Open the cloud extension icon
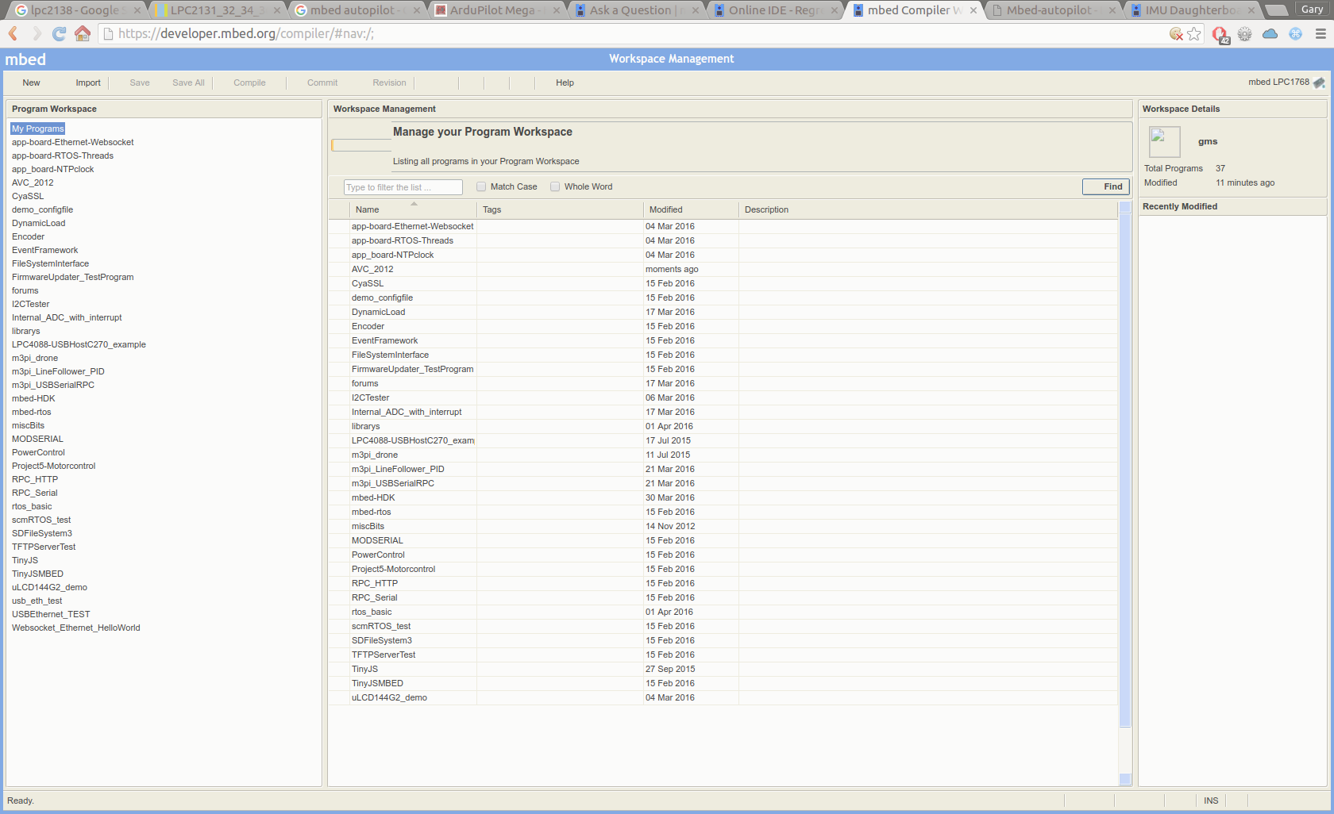The image size is (1334, 814). click(1270, 33)
